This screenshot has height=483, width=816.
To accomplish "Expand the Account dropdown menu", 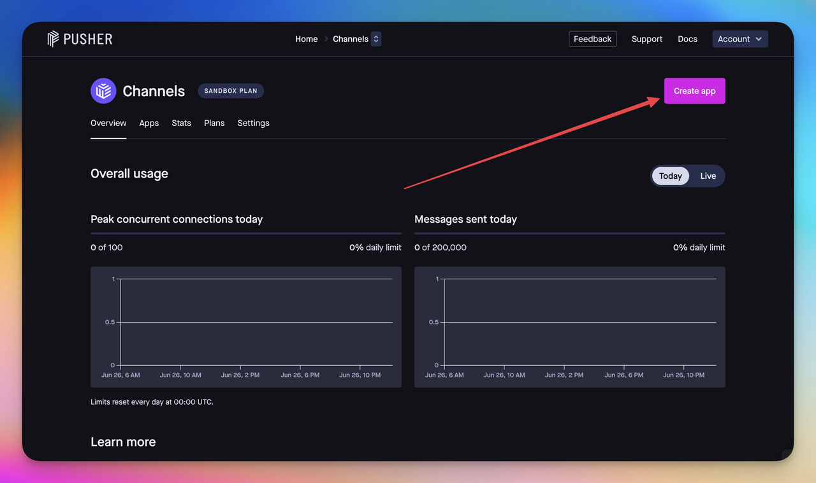I will point(740,39).
